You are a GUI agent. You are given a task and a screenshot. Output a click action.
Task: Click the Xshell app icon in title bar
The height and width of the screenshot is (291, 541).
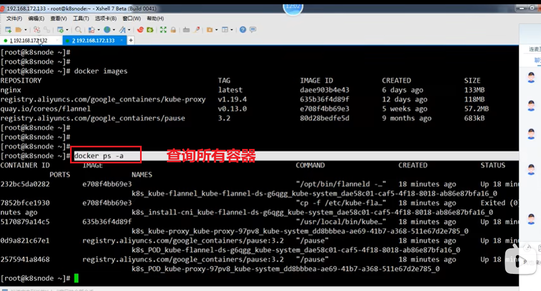click(2, 8)
